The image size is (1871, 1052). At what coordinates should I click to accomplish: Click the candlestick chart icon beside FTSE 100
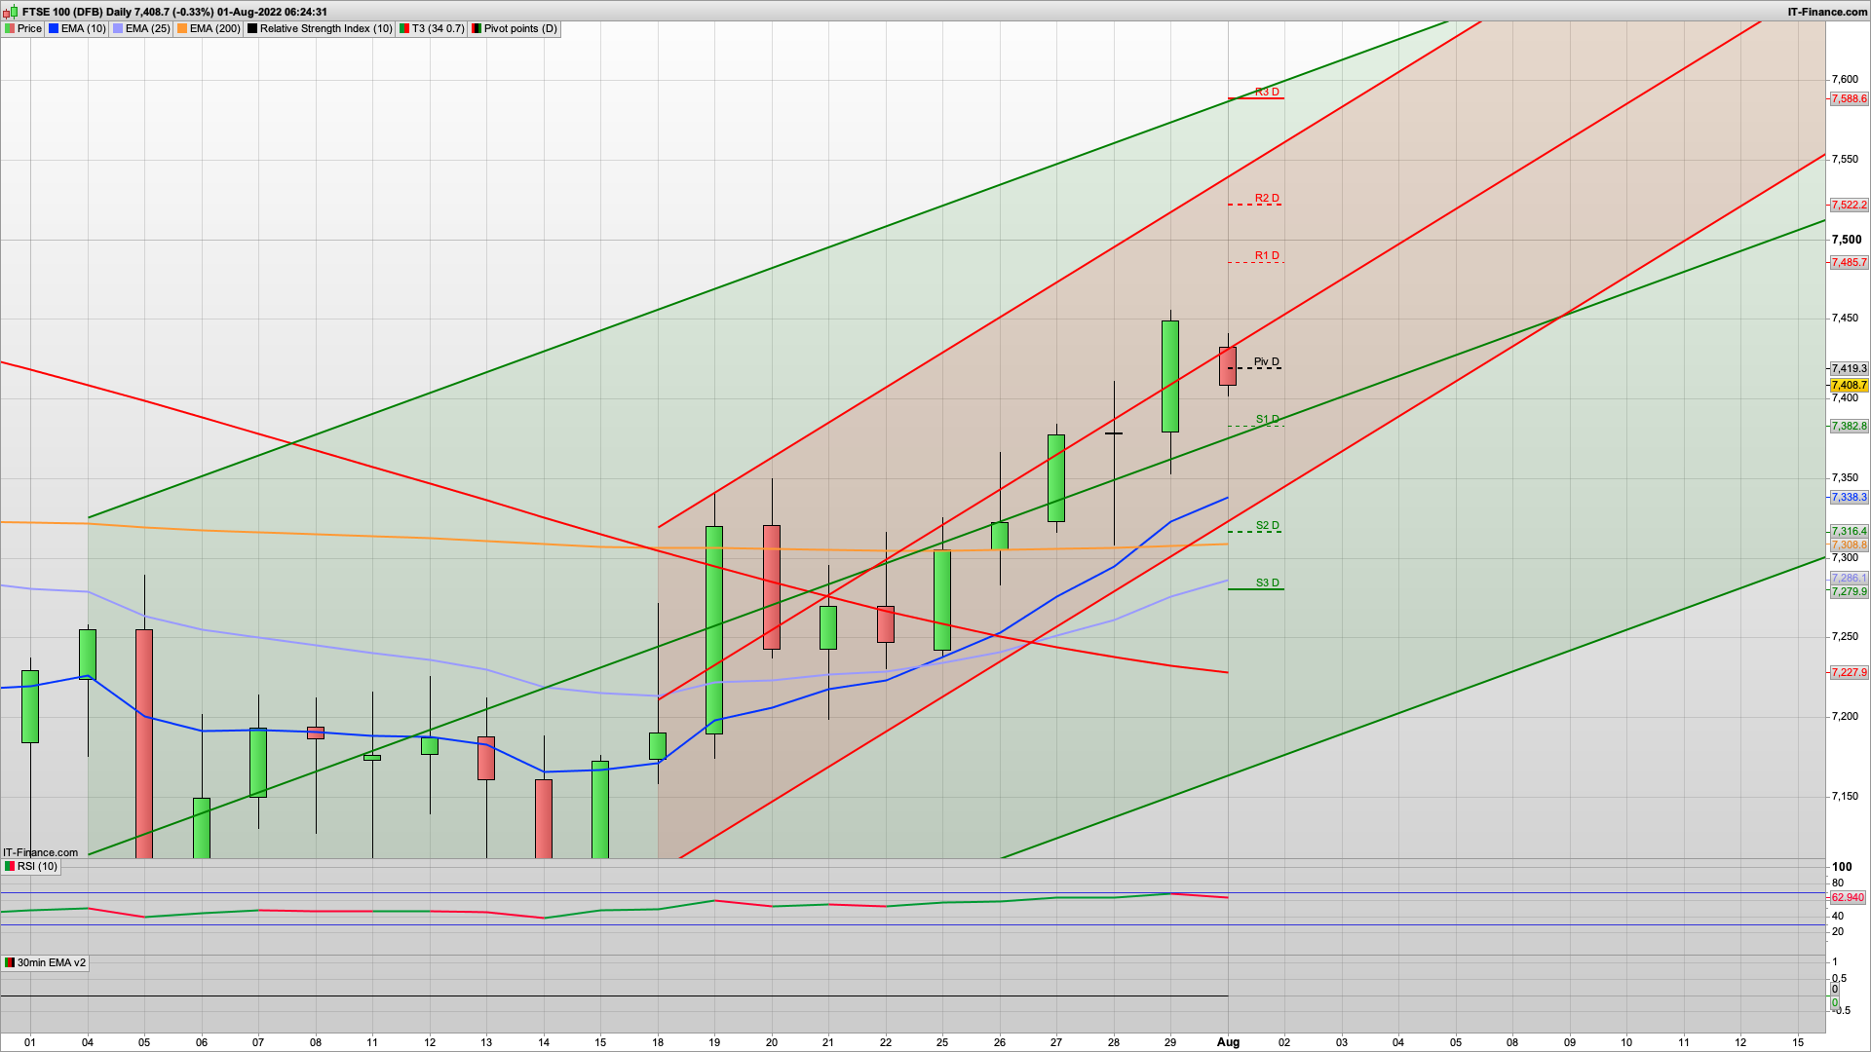click(x=11, y=12)
